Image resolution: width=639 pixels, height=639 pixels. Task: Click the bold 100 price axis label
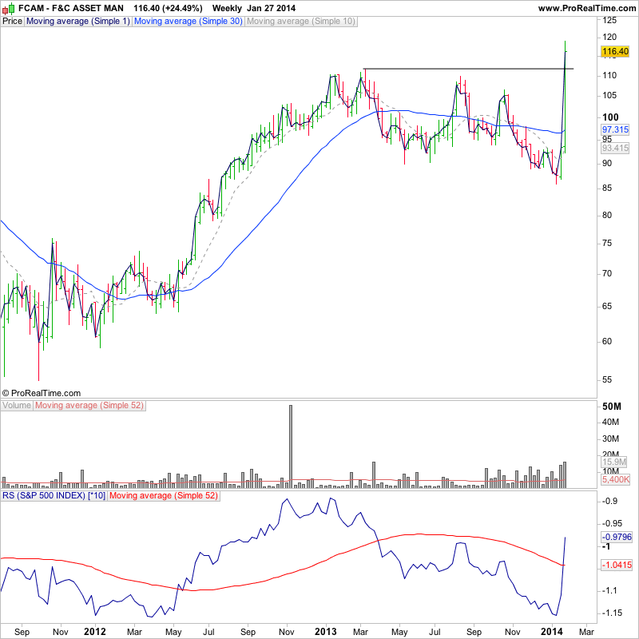point(610,117)
